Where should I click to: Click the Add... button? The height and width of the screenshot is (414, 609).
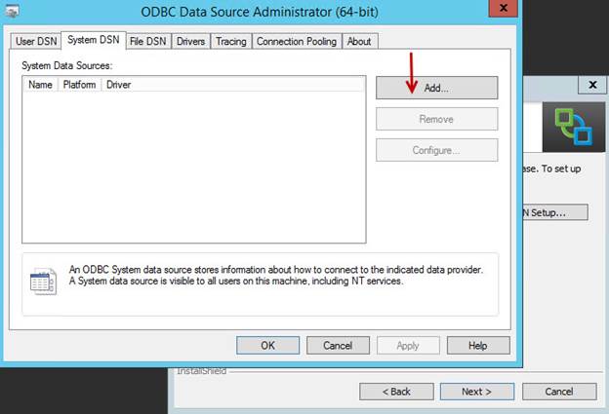pyautogui.click(x=436, y=88)
